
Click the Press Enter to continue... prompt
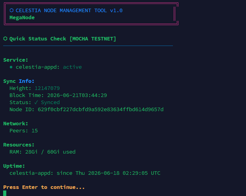[44, 187]
